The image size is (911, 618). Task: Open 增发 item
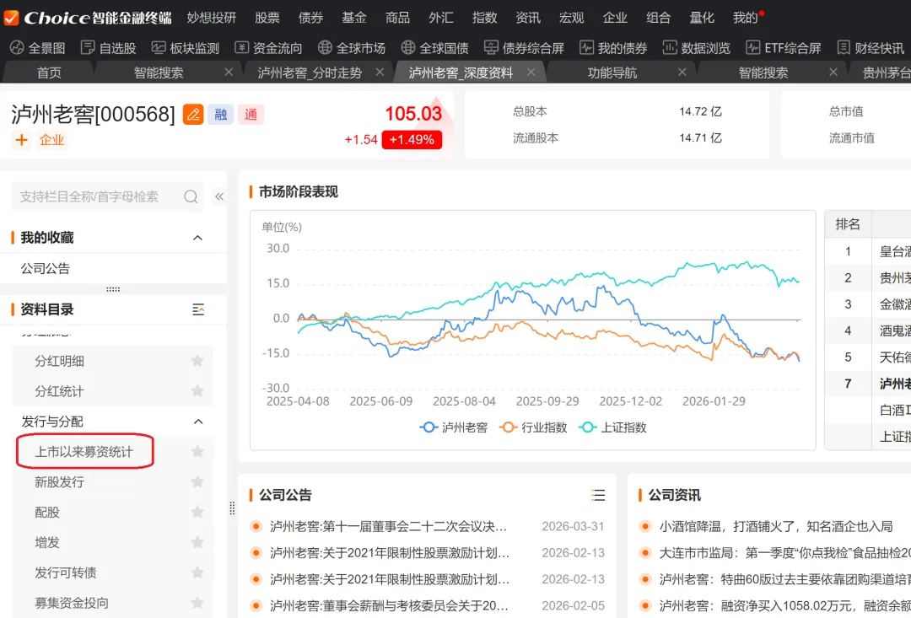point(47,542)
